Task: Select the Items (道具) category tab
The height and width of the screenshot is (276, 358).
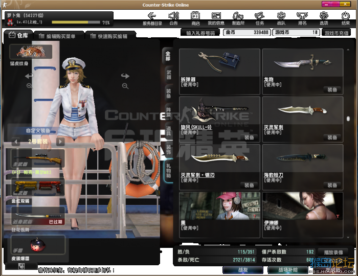Action: (168, 131)
